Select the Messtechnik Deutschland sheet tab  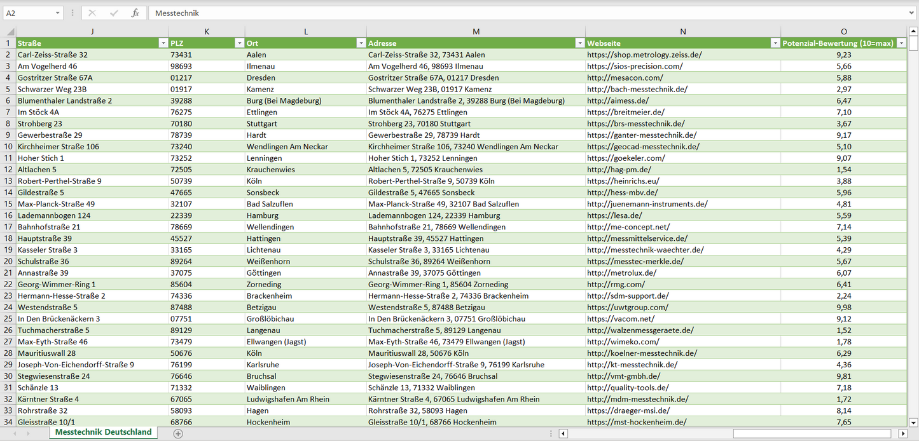(x=104, y=432)
